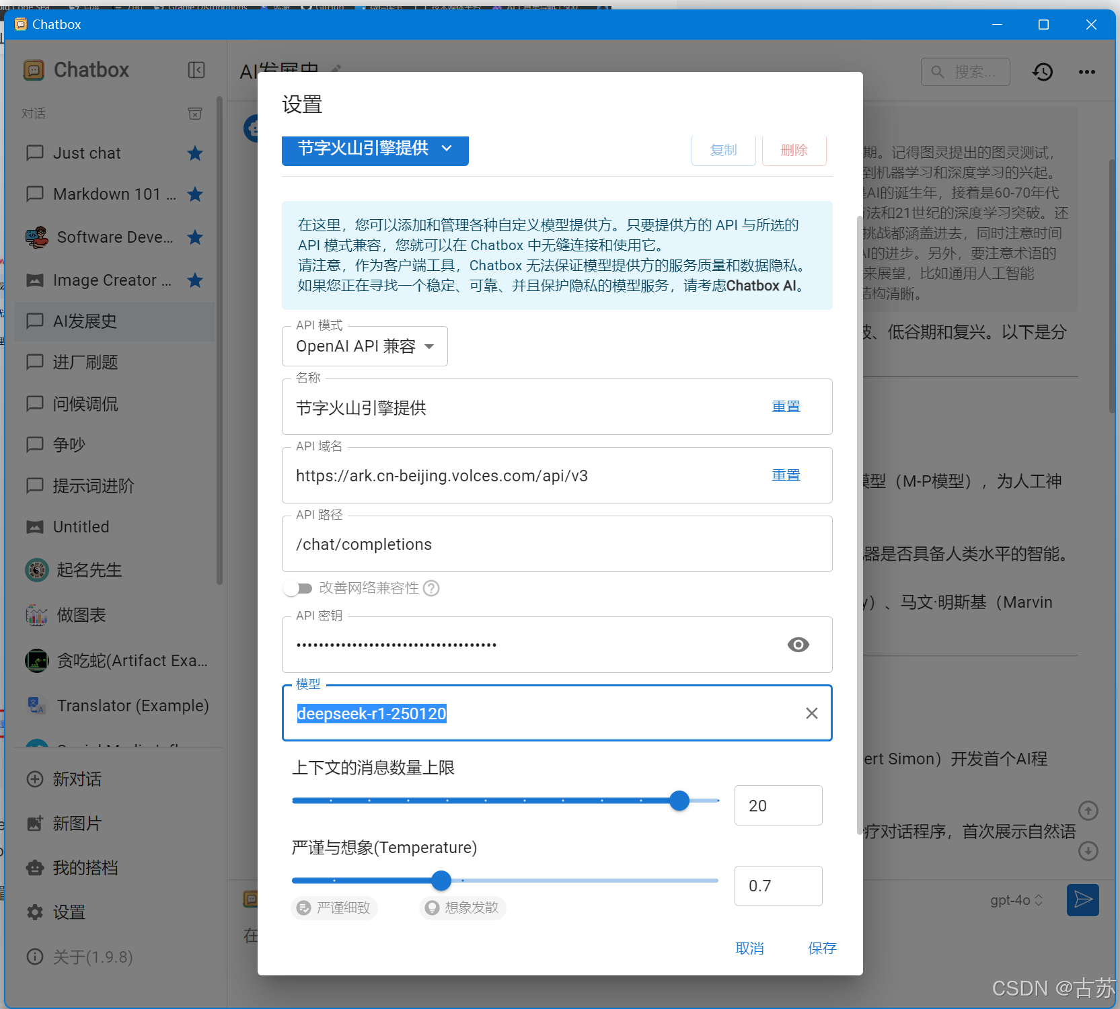The width and height of the screenshot is (1120, 1009).
Task: Reset the 名称 field via 重置
Action: point(786,407)
